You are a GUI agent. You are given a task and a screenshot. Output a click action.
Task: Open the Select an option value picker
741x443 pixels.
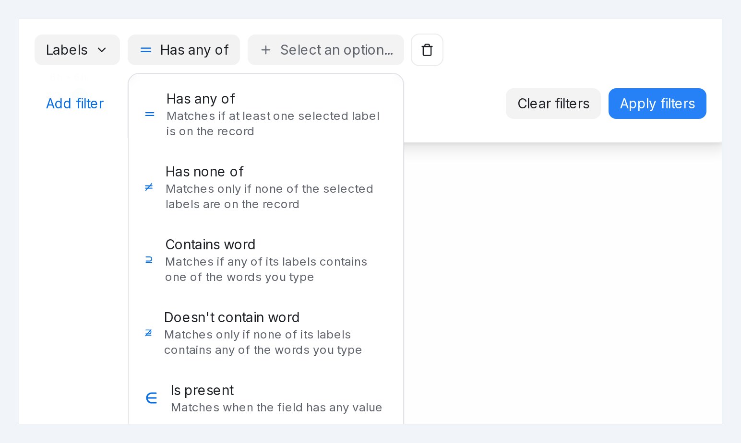pos(326,50)
